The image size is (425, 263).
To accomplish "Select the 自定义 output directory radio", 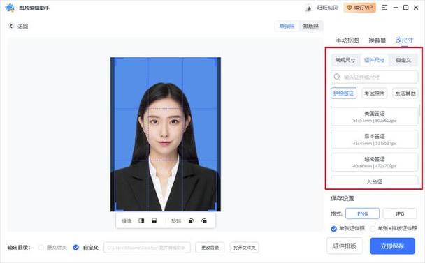I will [x=76, y=248].
